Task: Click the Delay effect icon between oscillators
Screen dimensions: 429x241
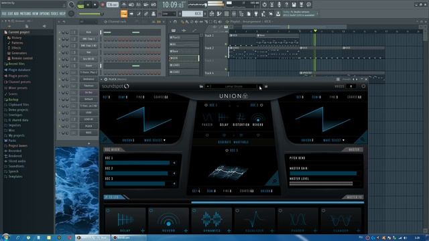Action: coord(224,118)
